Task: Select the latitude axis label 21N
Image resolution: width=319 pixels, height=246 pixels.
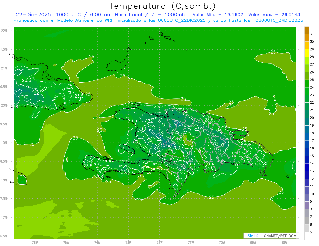Action: point(4,68)
